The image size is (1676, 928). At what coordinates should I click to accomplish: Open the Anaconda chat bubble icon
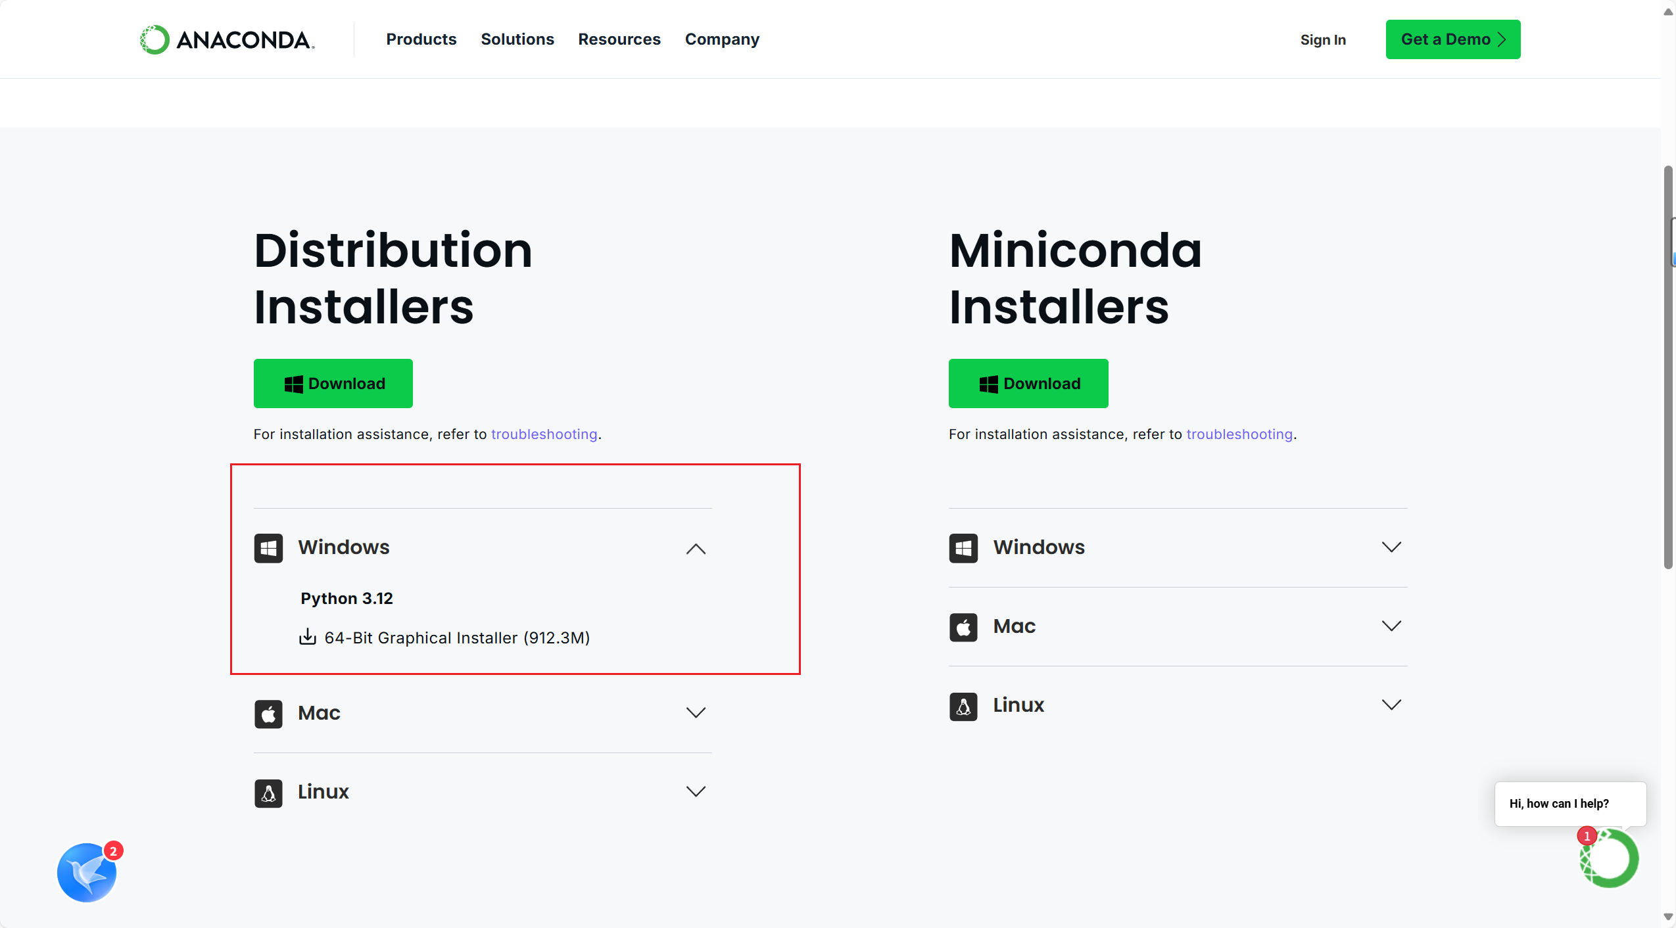(1608, 858)
